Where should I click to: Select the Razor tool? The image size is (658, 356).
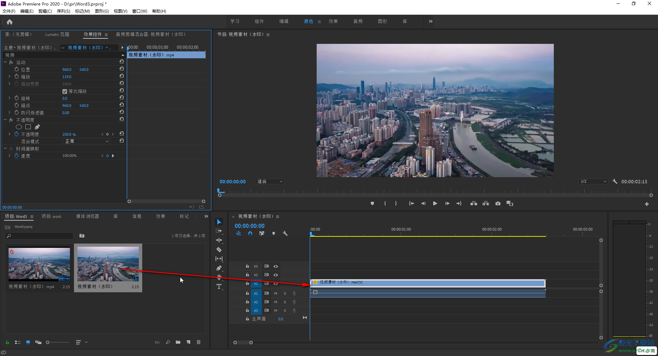click(x=219, y=249)
